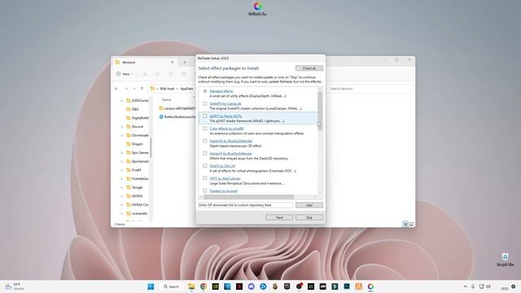Screen dimensions: 521x293
Task: Click the Paste icon in the Explorer toolbar
Action: tap(171, 74)
